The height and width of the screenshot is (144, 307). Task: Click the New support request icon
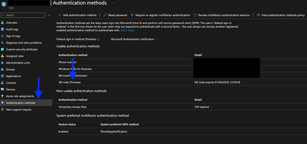[2, 109]
